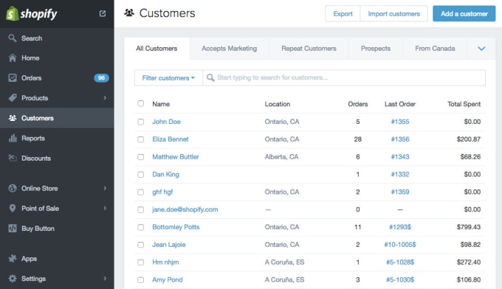
Task: Focus the customer search field
Action: [344, 77]
